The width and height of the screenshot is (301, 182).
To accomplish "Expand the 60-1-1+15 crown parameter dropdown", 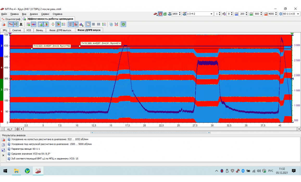I will [x=297, y=14].
